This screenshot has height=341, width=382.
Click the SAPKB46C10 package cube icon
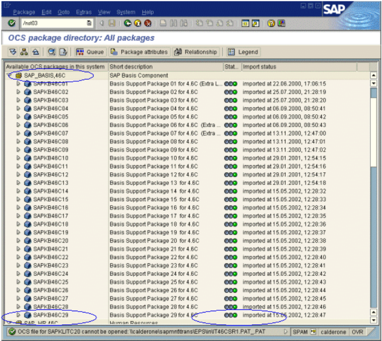(28, 158)
